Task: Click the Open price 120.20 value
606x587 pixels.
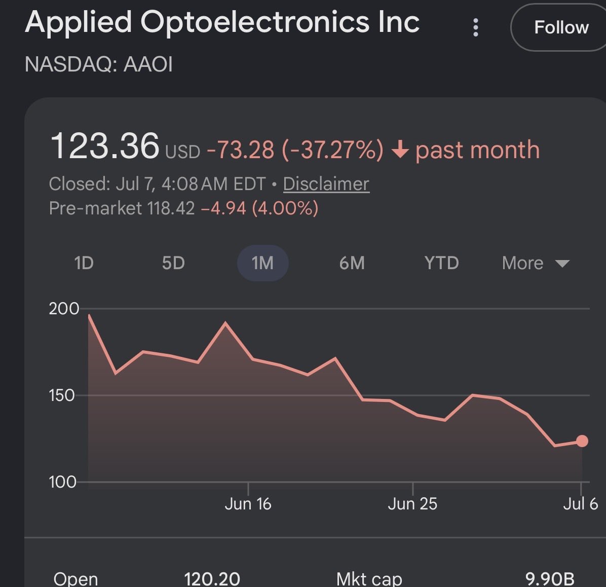Action: [x=212, y=579]
